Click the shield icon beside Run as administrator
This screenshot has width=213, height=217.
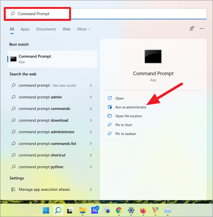[x=110, y=107]
